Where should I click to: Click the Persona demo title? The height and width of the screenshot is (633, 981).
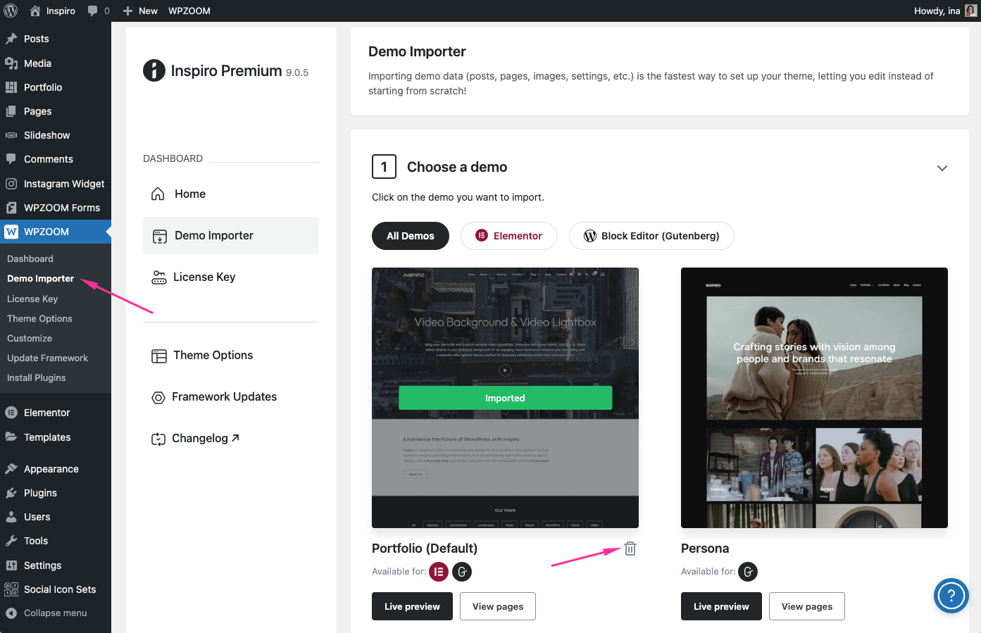tap(705, 549)
